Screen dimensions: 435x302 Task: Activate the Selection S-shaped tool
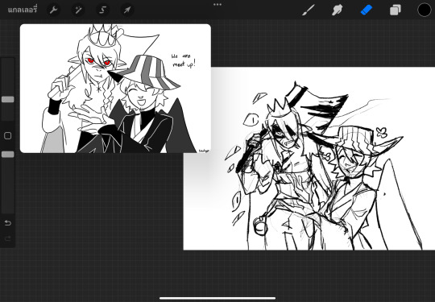click(102, 10)
